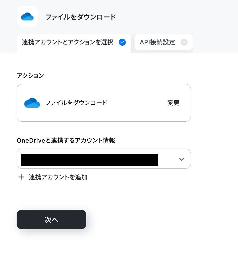Open the OneDrive linked account selection field
Screen dimensions: 238x258
pyautogui.click(x=104, y=159)
